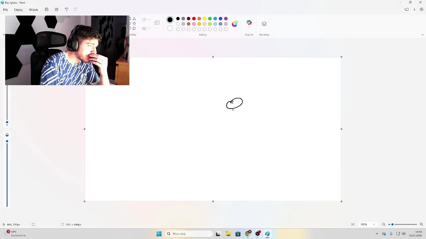Open the Edytuj menu
The width and height of the screenshot is (426, 239).
click(x=18, y=10)
